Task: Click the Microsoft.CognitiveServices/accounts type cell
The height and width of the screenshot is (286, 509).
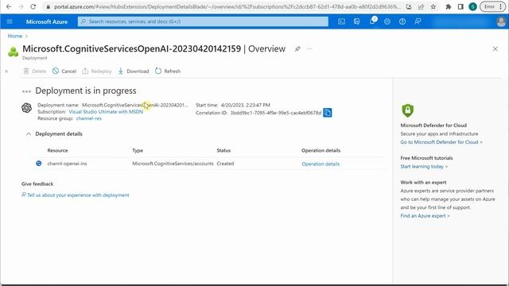Action: 173,164
